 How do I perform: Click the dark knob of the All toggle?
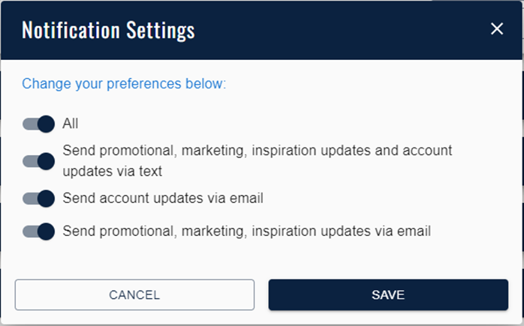(x=47, y=124)
